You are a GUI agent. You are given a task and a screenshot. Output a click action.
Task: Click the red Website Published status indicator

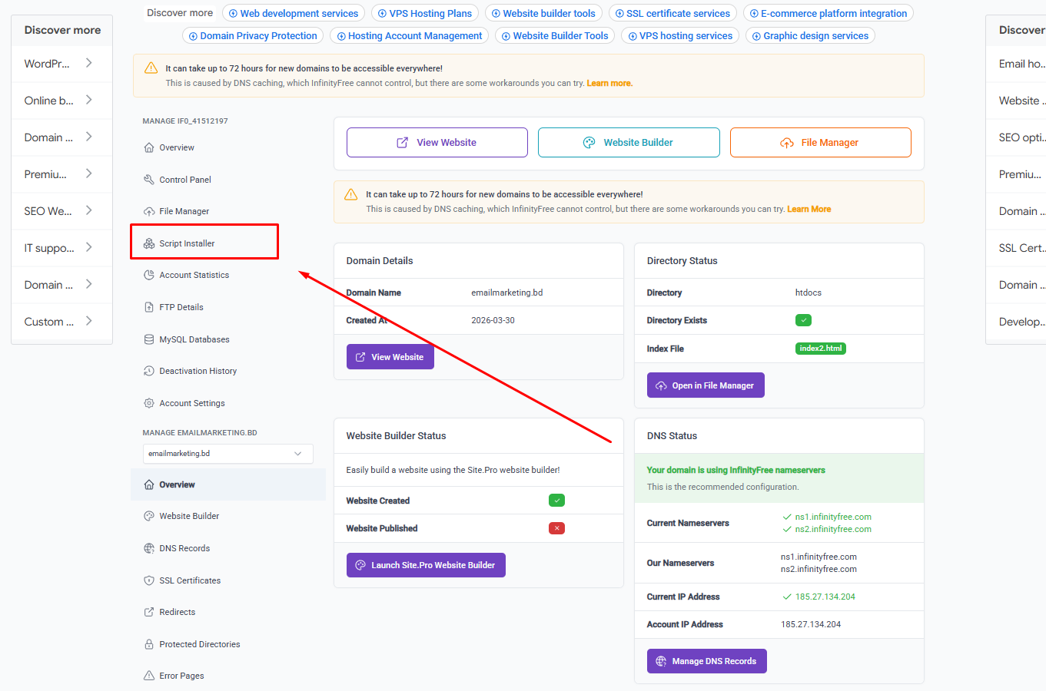click(x=556, y=528)
